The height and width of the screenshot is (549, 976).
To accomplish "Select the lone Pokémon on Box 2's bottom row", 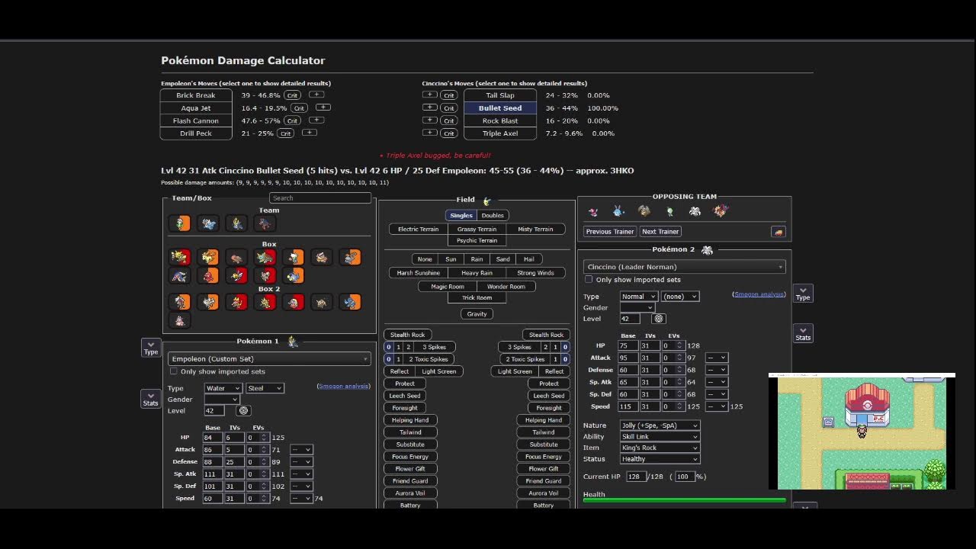I will [x=181, y=321].
